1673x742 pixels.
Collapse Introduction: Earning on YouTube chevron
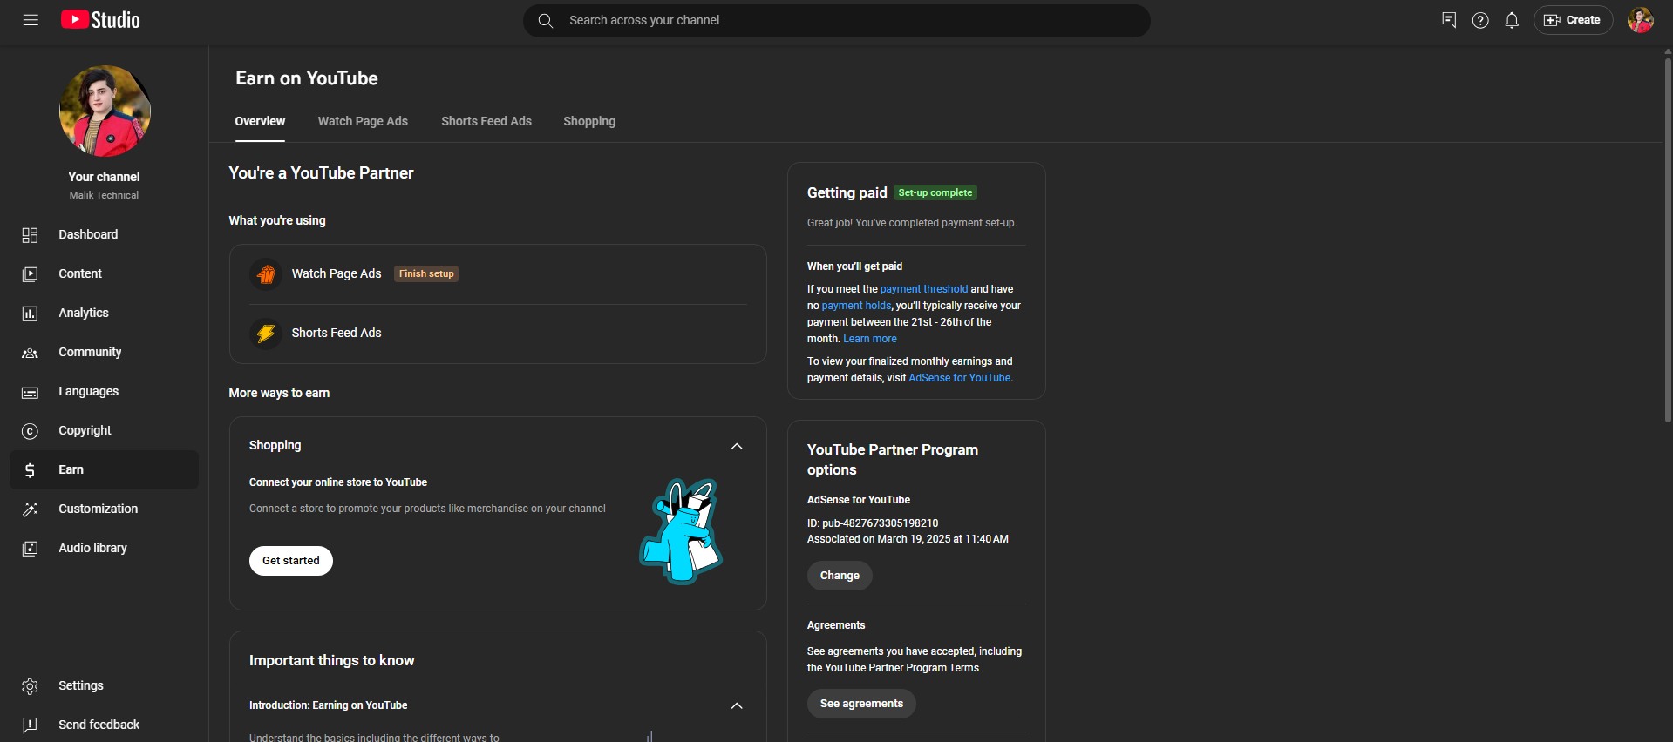coord(737,705)
